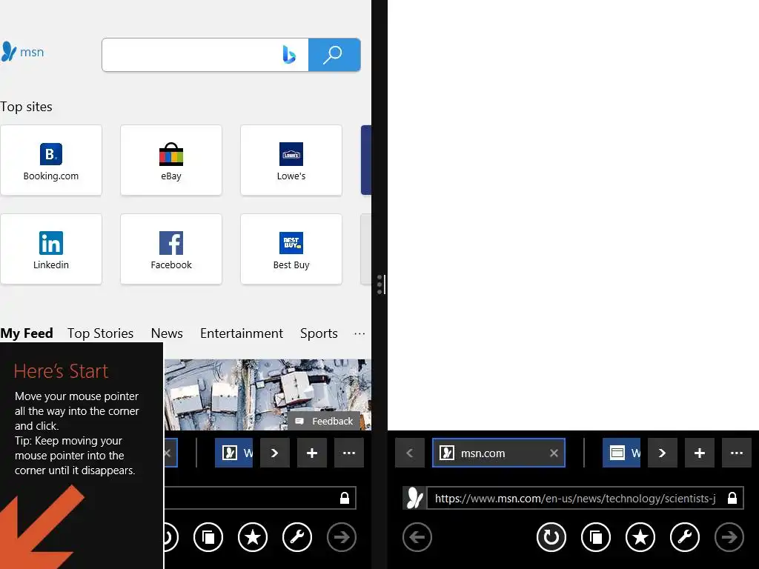Open the tabs view icon in left pane
Image resolution: width=759 pixels, height=569 pixels.
point(208,537)
